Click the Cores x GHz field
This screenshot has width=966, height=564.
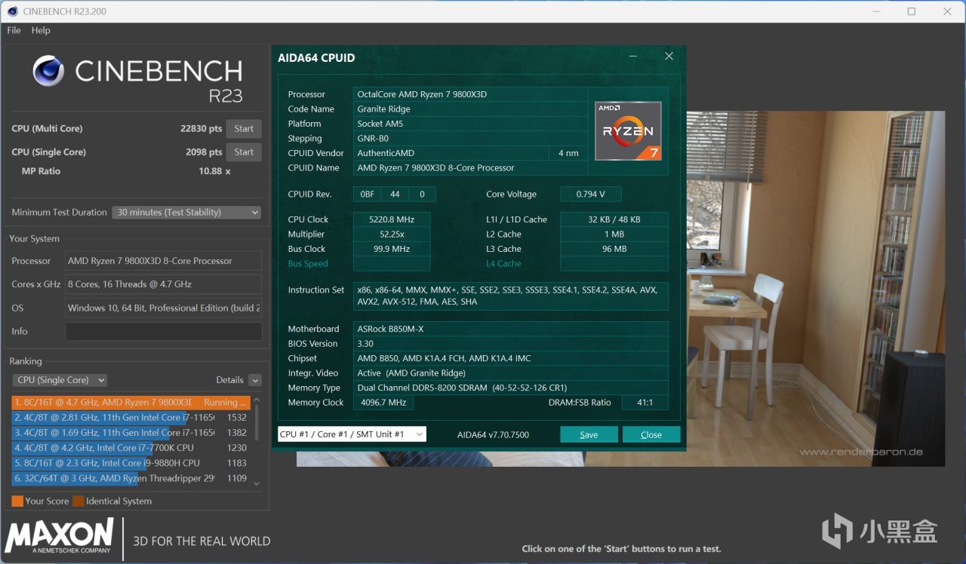164,284
